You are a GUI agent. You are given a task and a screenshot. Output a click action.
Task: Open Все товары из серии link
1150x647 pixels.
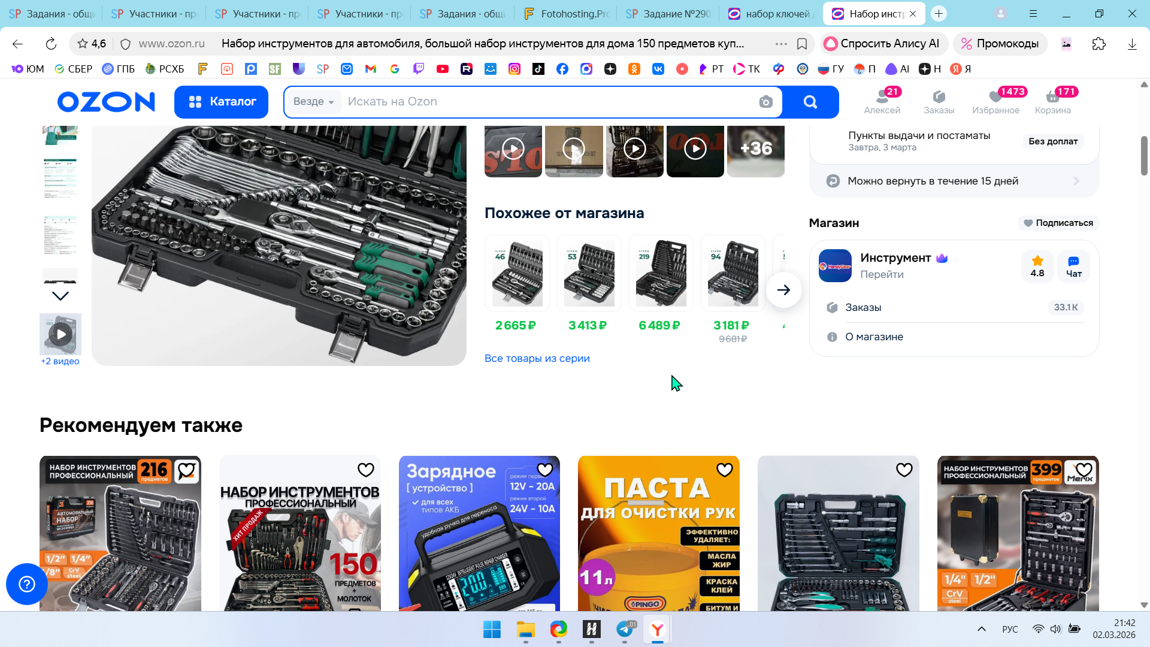coord(537,358)
